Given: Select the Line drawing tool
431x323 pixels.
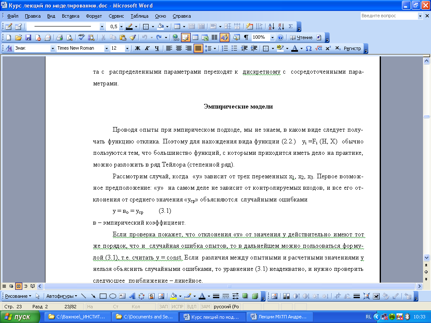Looking at the screenshot, I should pyautogui.click(x=84, y=296).
